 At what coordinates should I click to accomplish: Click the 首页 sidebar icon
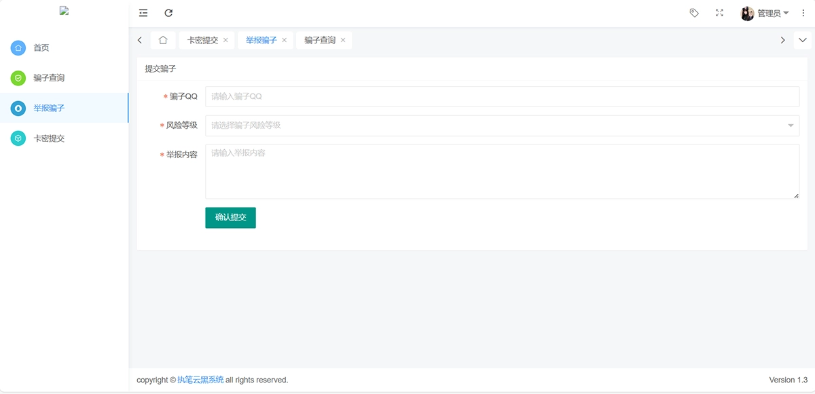(18, 48)
